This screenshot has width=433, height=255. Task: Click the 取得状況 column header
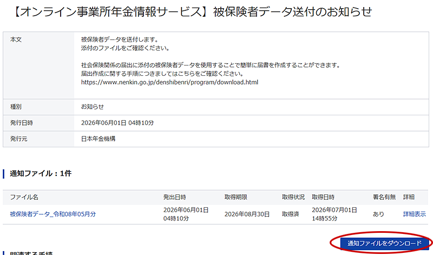pyautogui.click(x=293, y=197)
